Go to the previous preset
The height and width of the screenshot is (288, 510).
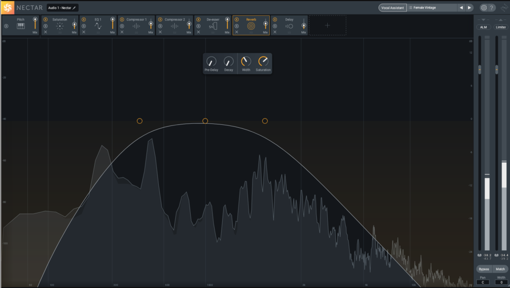click(x=461, y=7)
